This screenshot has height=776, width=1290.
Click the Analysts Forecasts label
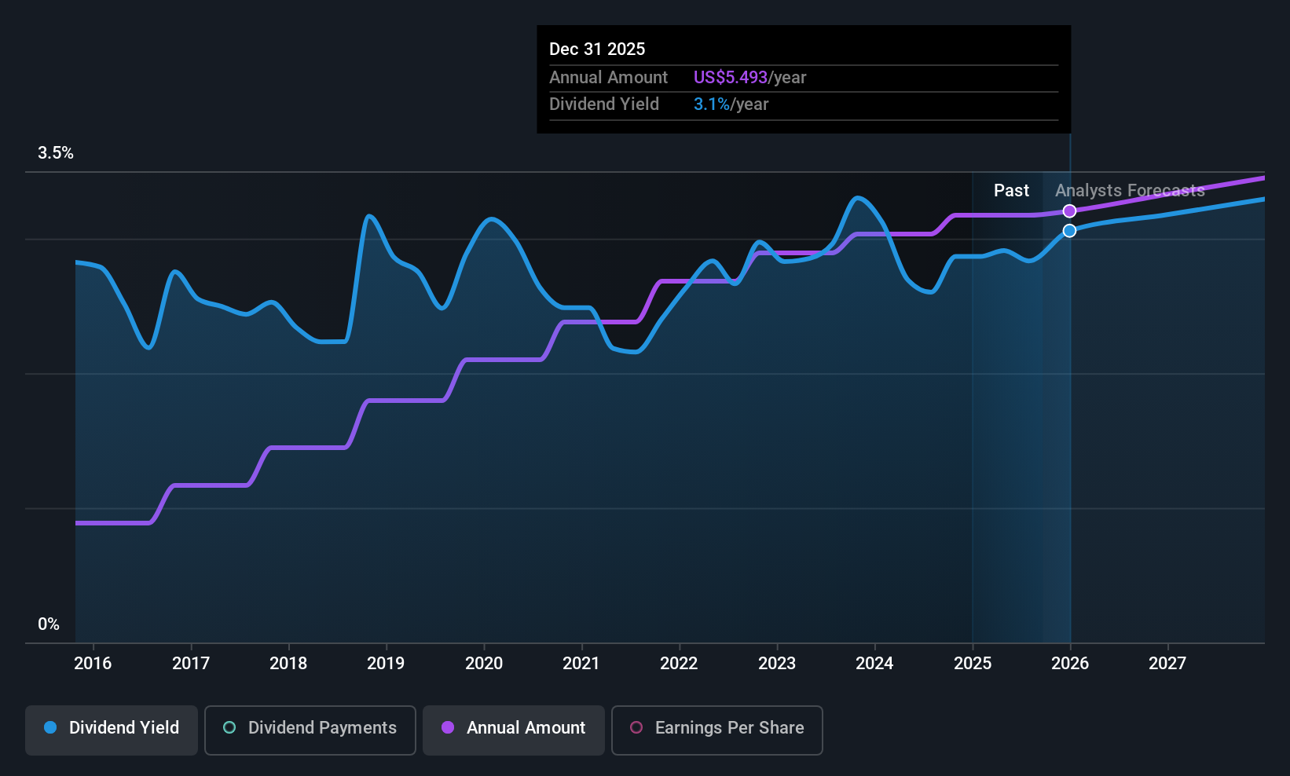(1130, 191)
